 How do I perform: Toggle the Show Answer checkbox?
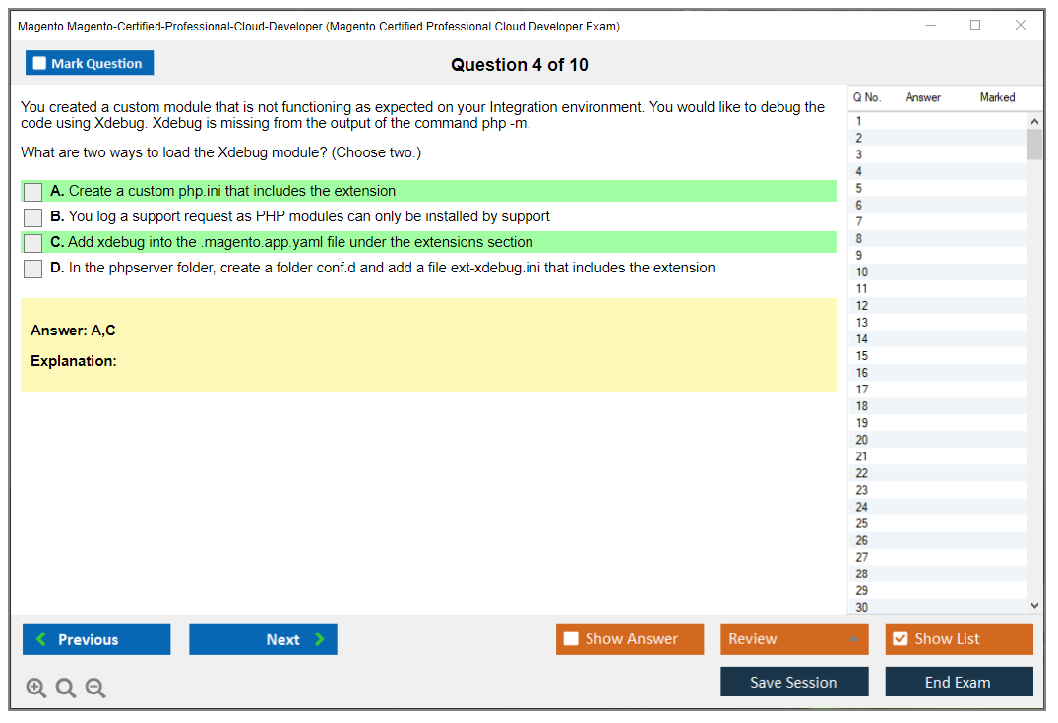pos(571,639)
